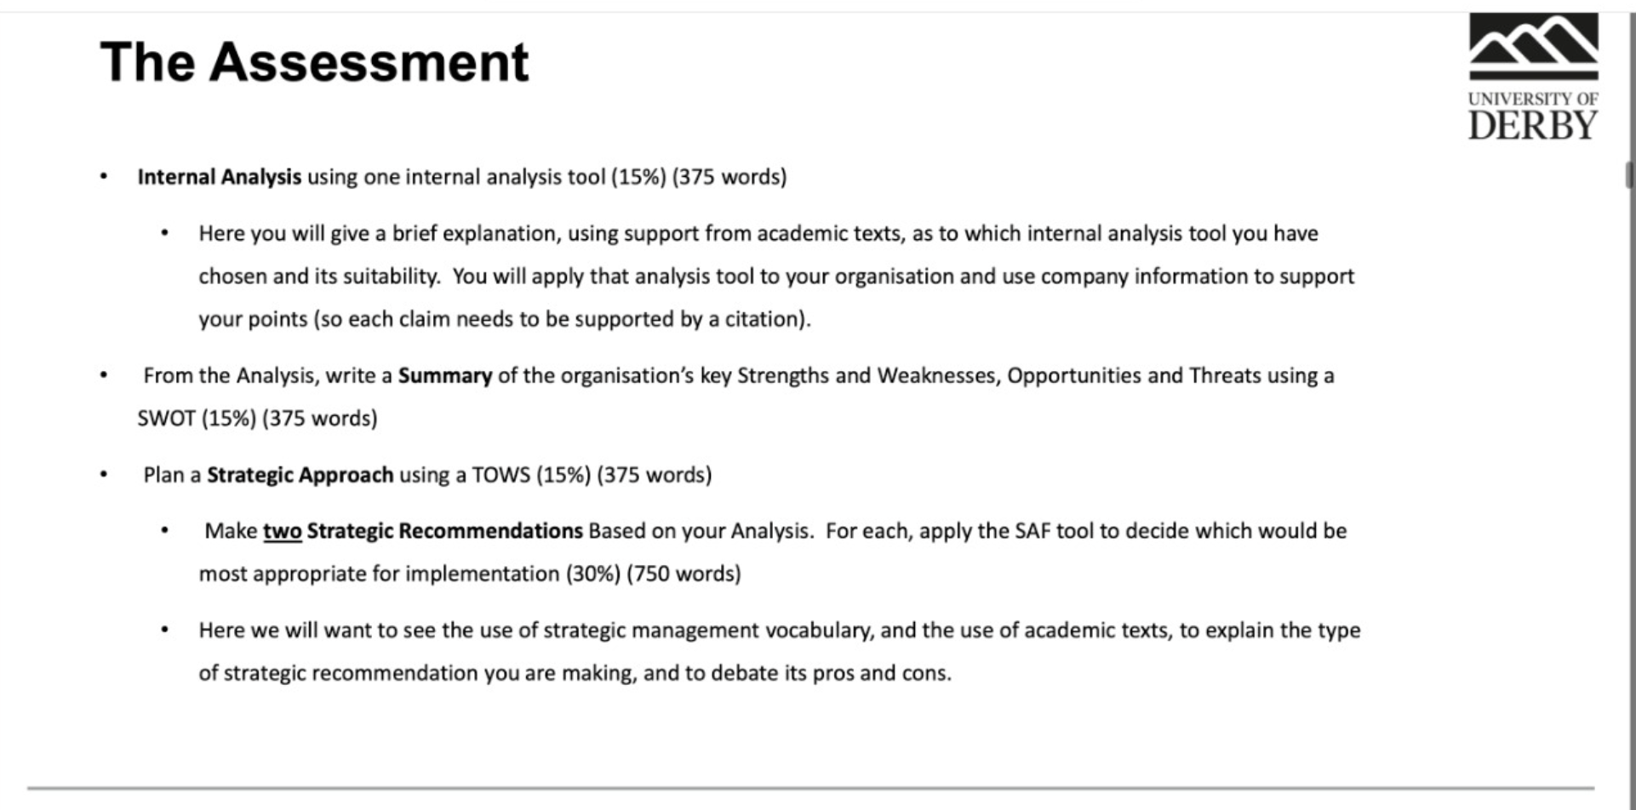Click the bullet point before Internal Analysis
The width and height of the screenshot is (1636, 810).
[104, 177]
